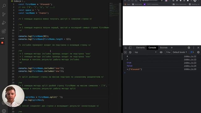Screen dimensions: 201x113
Task: Open the DevTools three-dot customize menu
Action: (194, 48)
